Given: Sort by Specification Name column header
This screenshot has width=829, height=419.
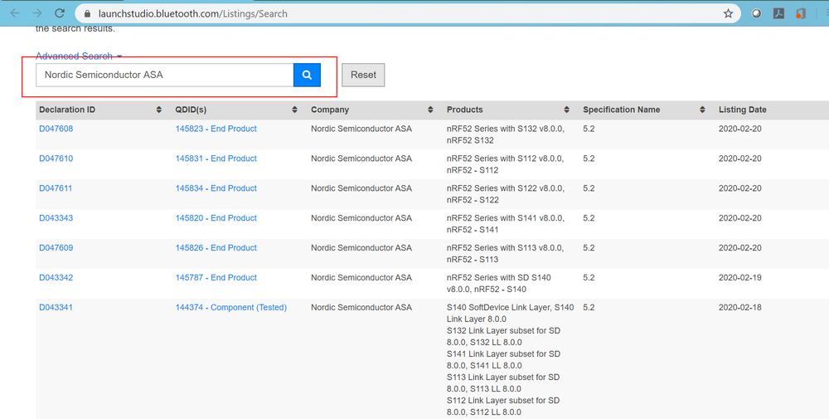Looking at the screenshot, I should click(621, 110).
